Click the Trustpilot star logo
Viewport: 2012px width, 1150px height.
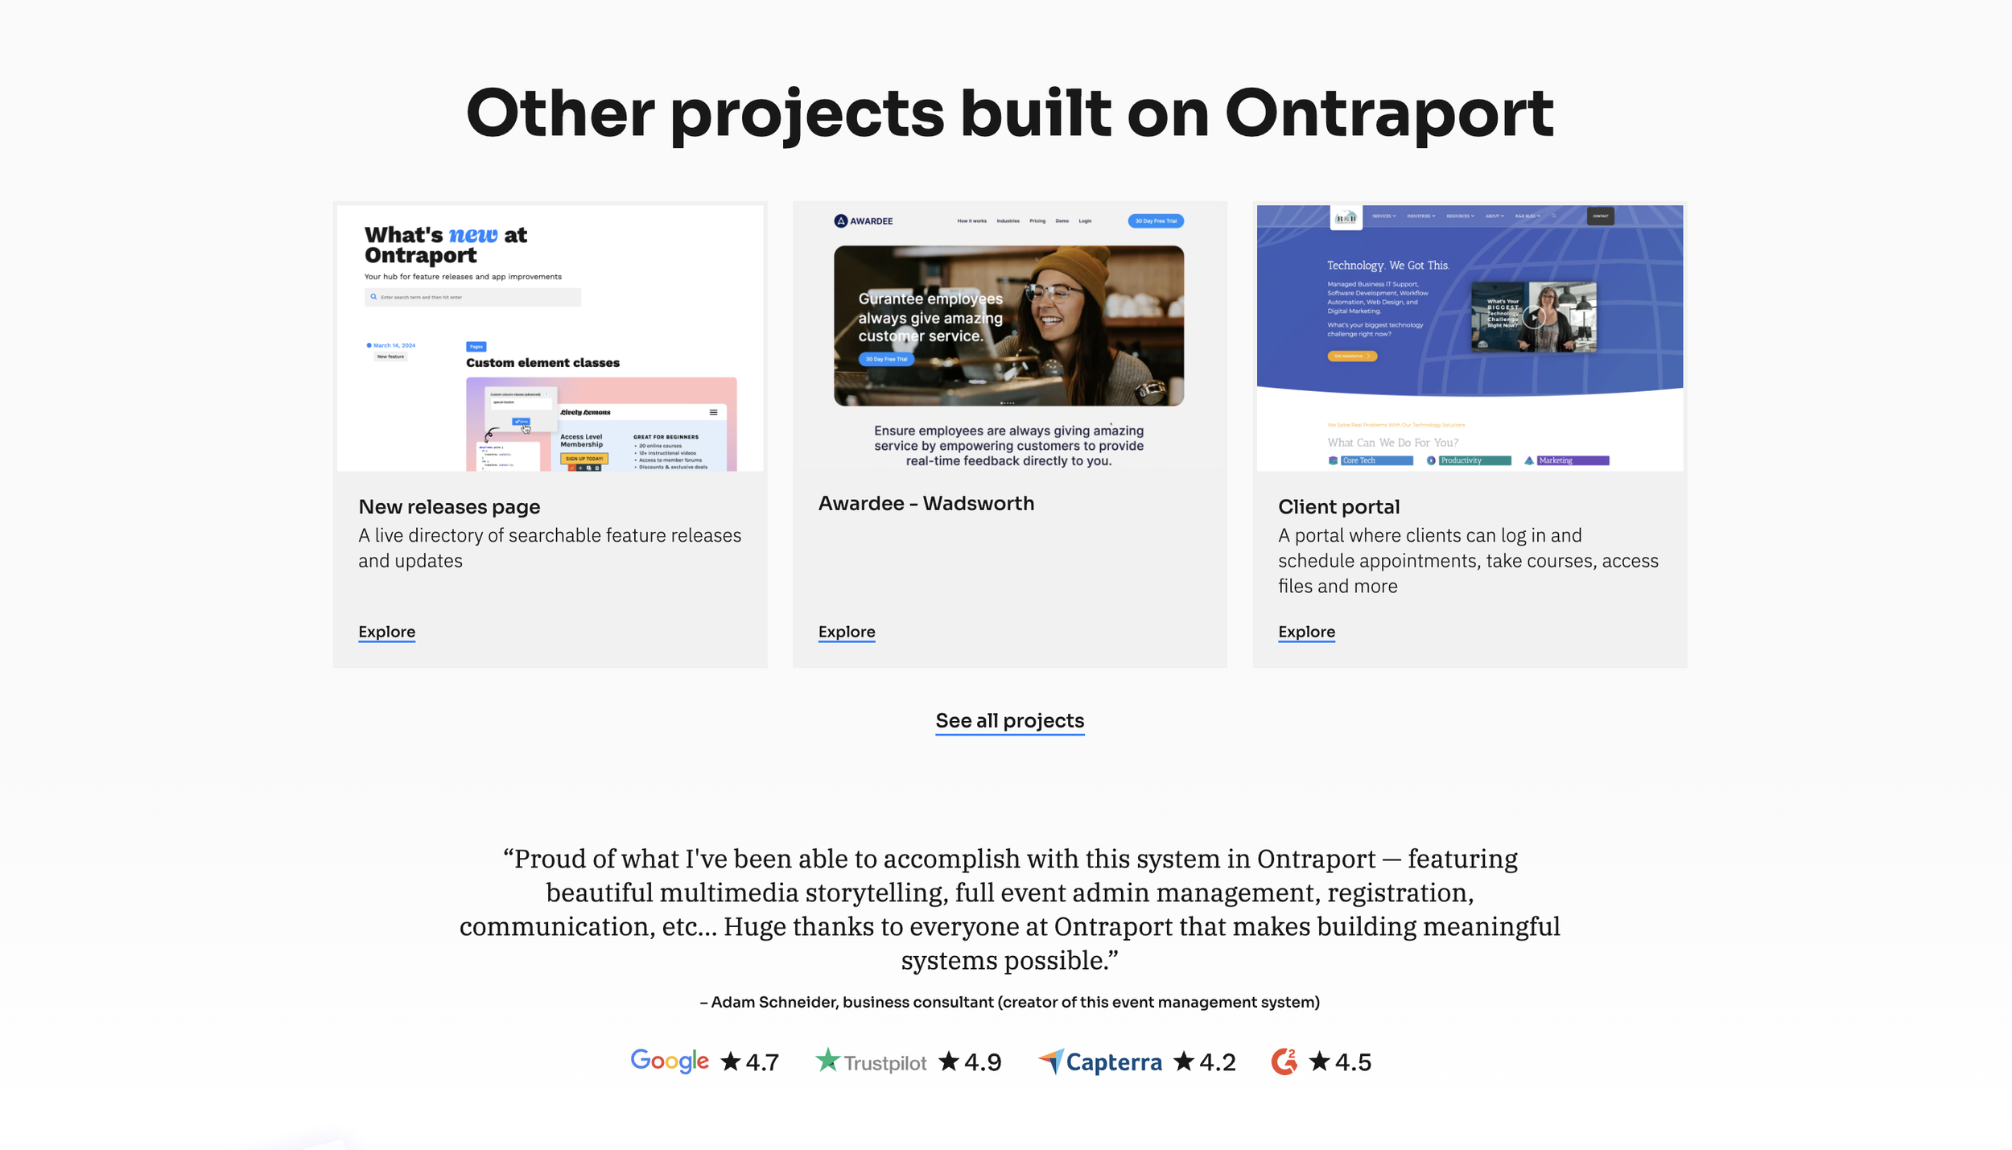click(x=827, y=1060)
